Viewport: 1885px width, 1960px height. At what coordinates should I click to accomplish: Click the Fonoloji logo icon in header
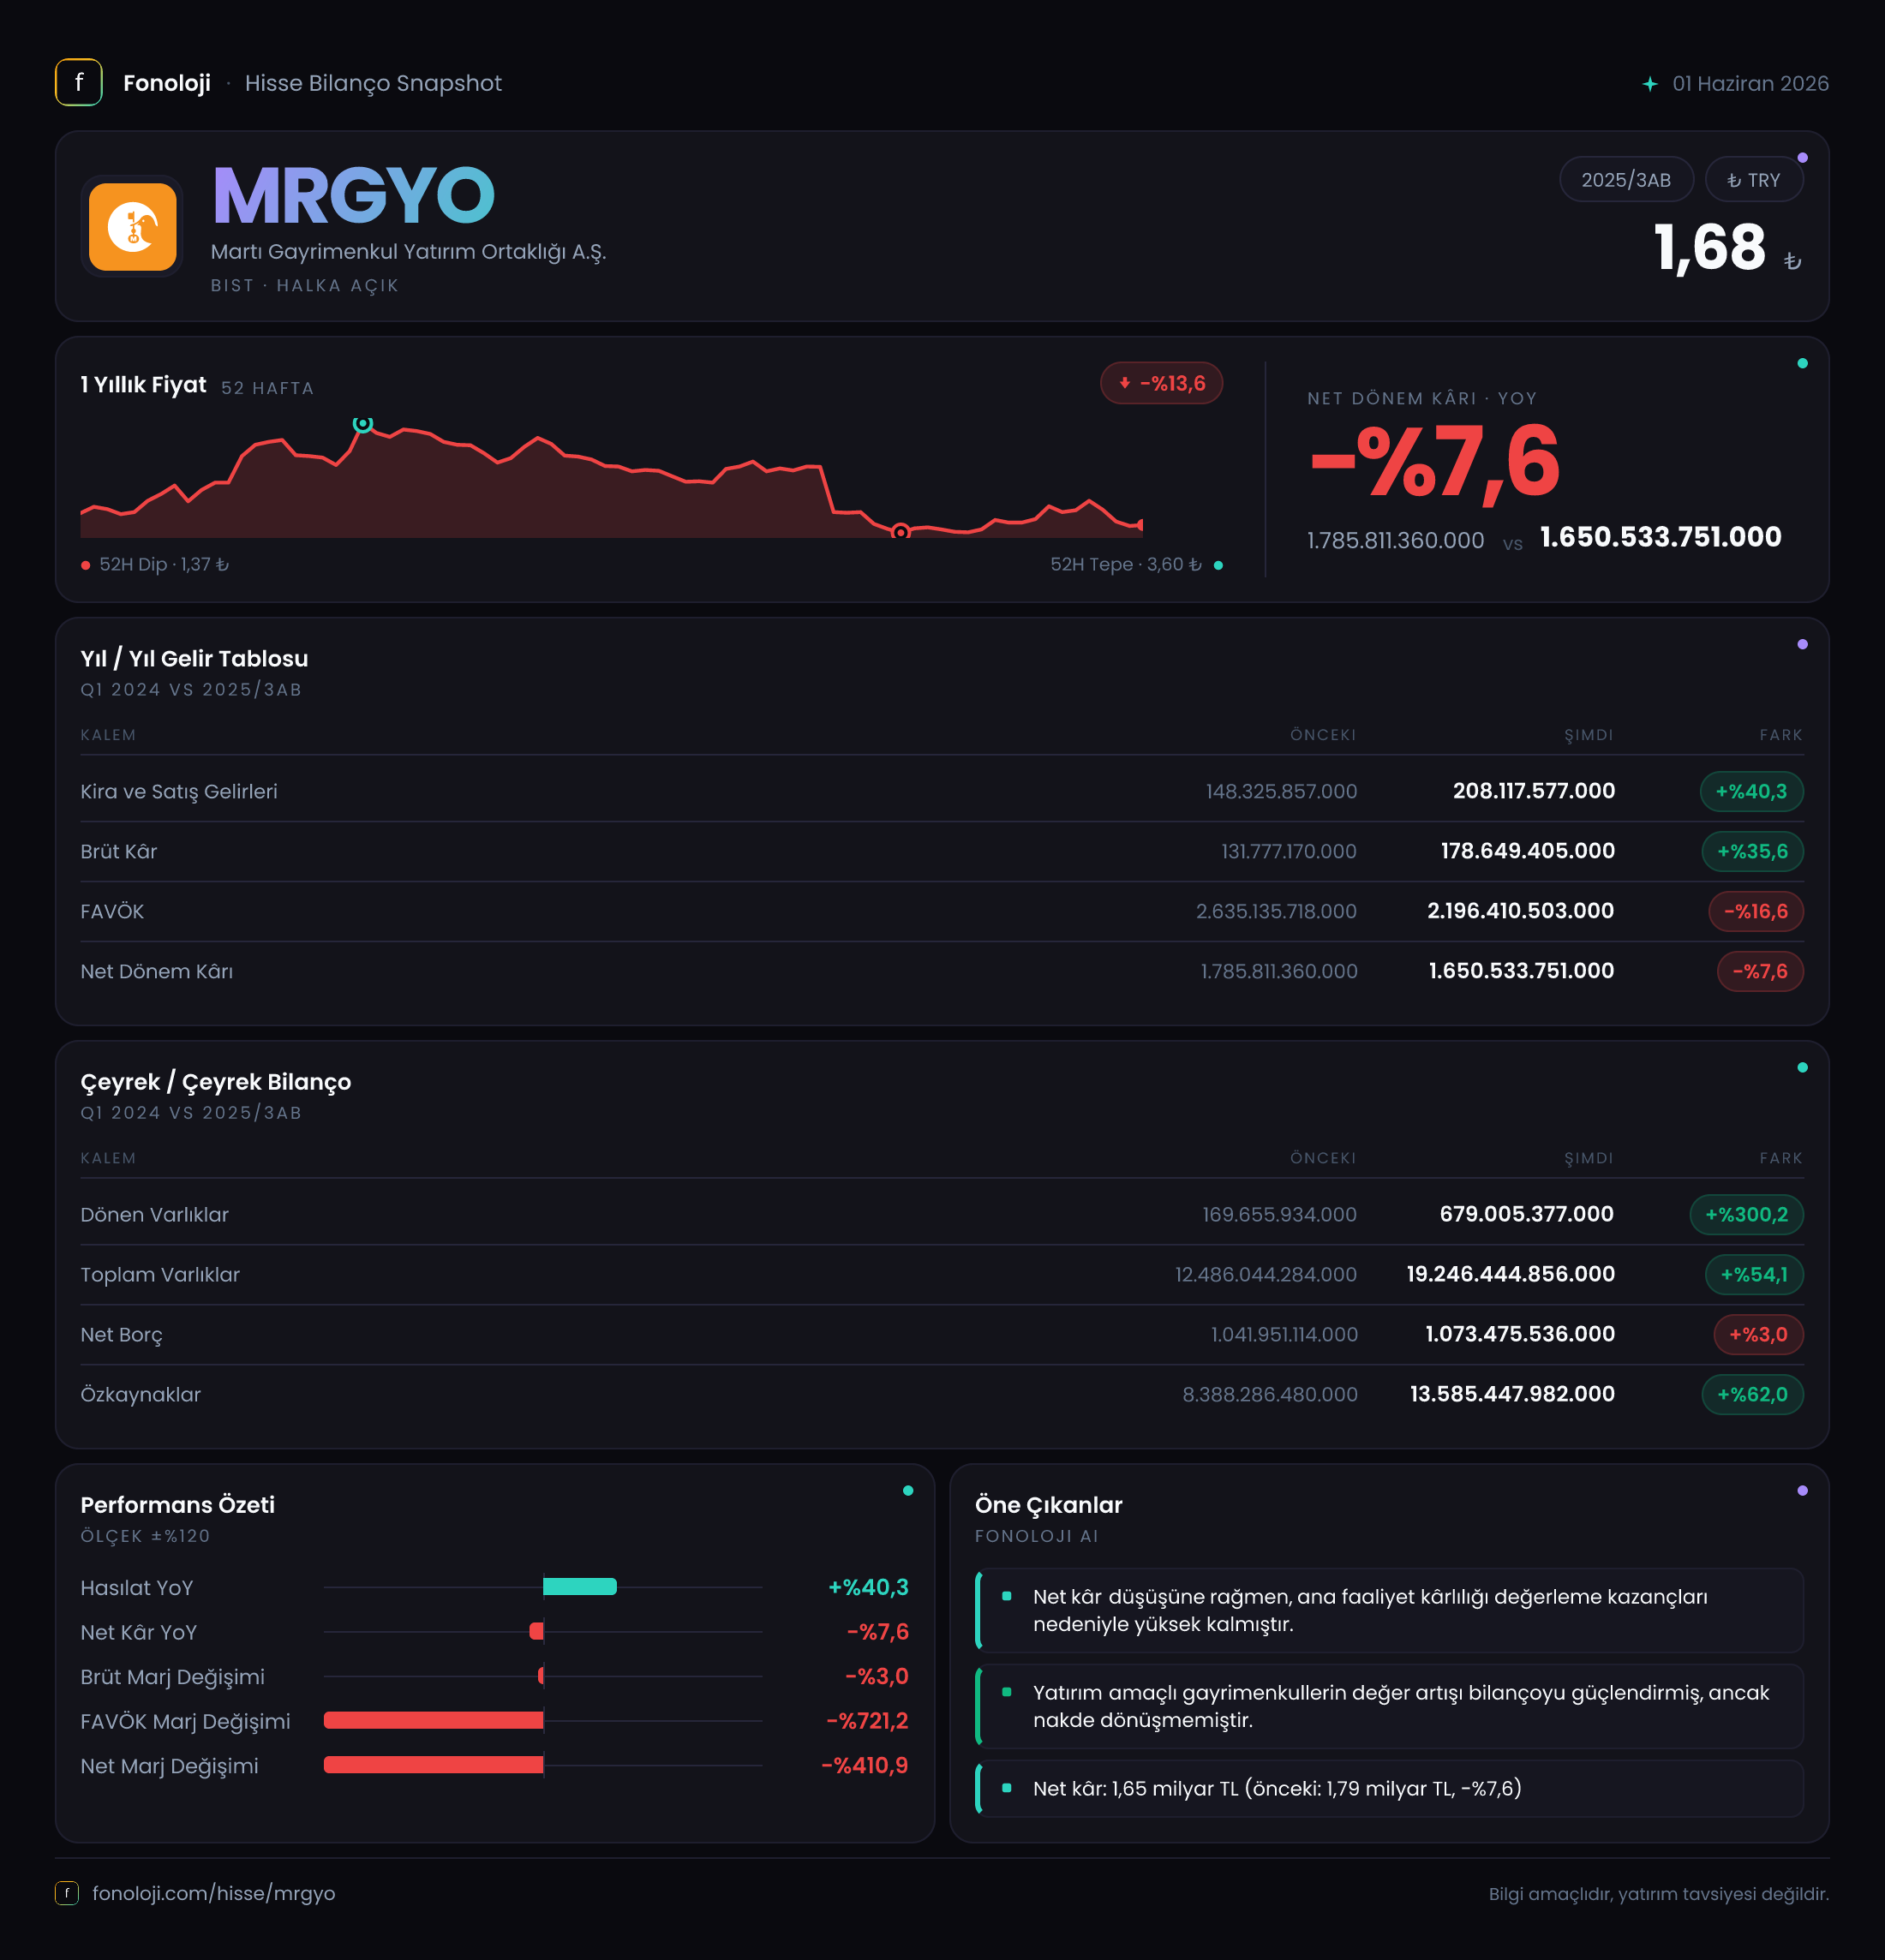(x=78, y=82)
